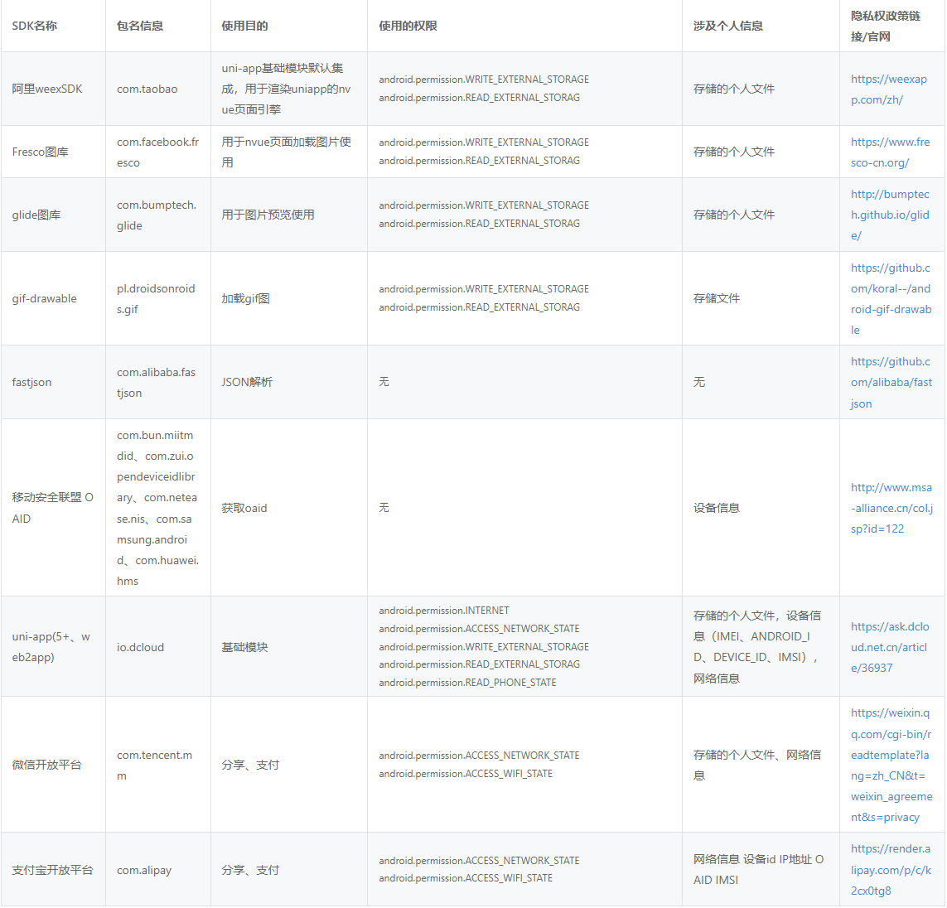Click '存储的个人文件' in the glide图库 row

coord(733,215)
